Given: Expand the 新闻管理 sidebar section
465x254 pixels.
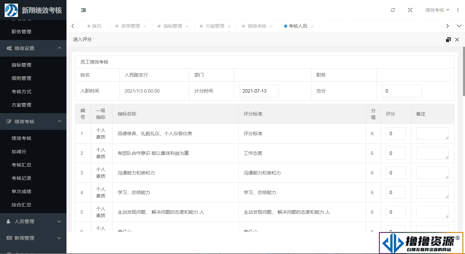Looking at the screenshot, I should coord(59,238).
